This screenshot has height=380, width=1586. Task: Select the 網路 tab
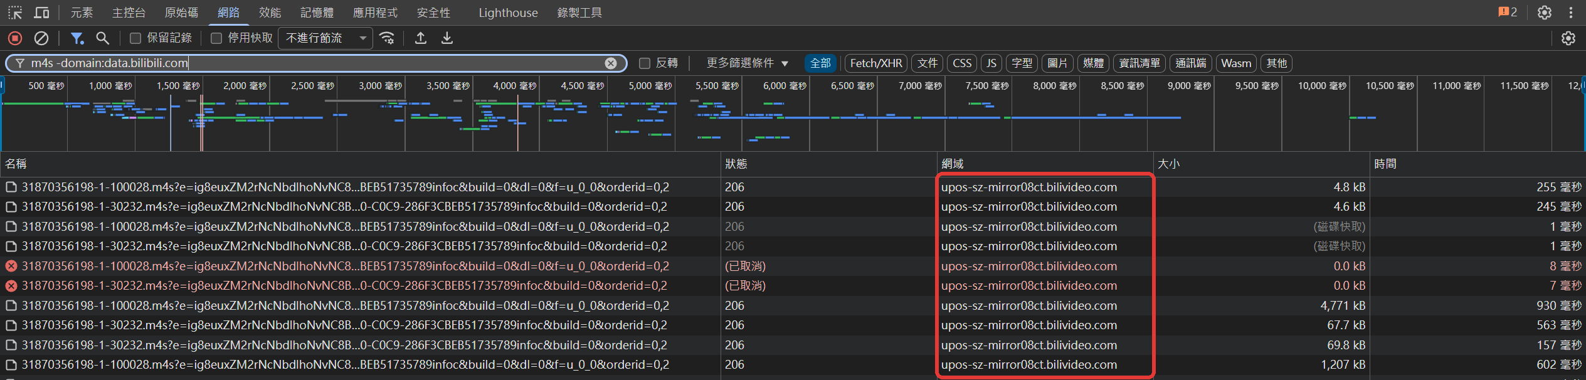point(228,13)
